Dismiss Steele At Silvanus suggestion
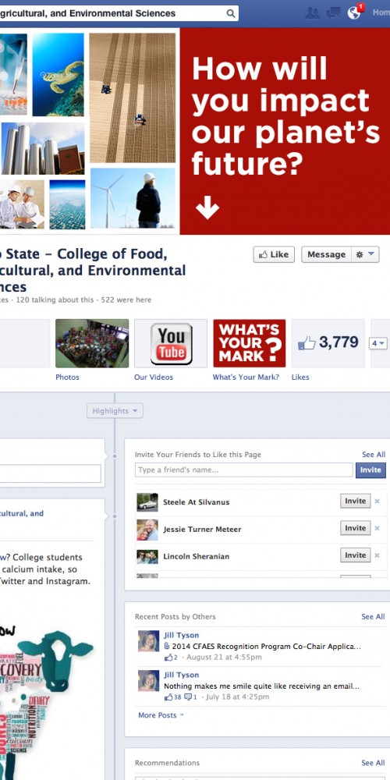The height and width of the screenshot is (780, 390). coord(377,501)
